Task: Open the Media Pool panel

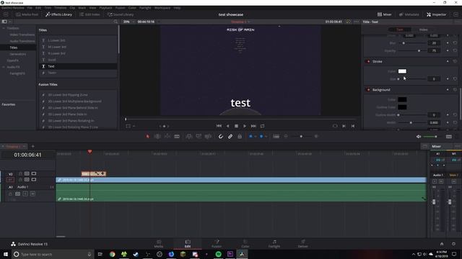Action: pyautogui.click(x=27, y=14)
